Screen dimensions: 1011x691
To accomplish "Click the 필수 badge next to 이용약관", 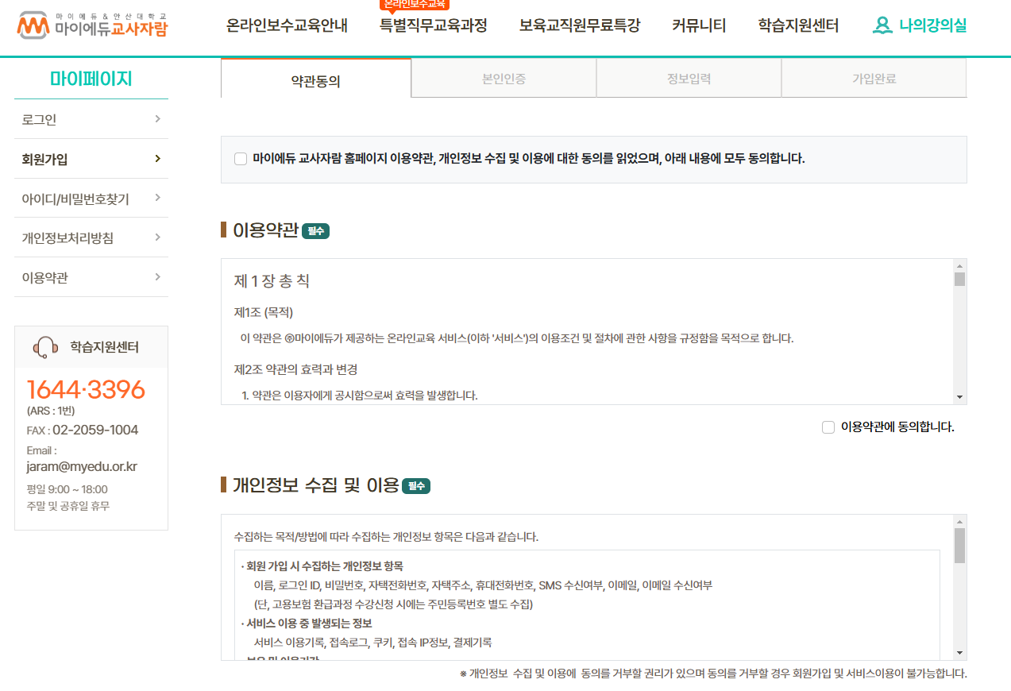I will pos(315,231).
